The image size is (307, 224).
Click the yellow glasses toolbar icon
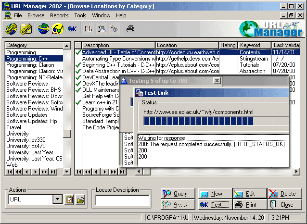pyautogui.click(x=58, y=29)
